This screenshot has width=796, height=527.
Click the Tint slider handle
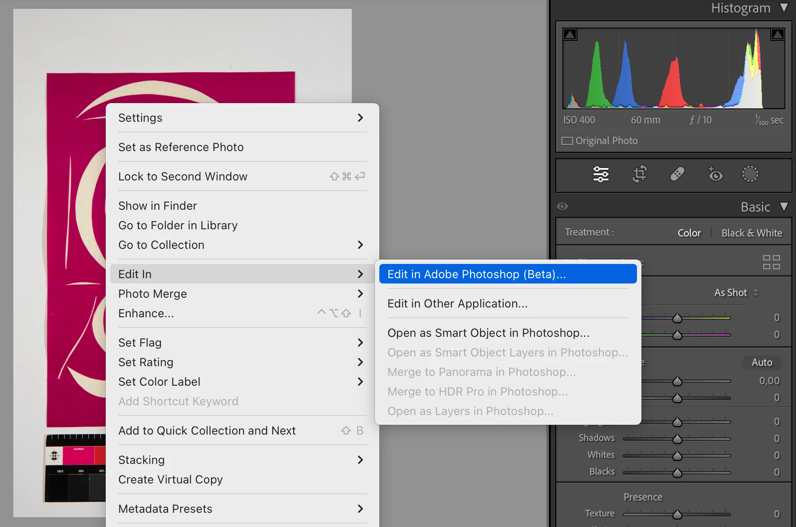[677, 335]
